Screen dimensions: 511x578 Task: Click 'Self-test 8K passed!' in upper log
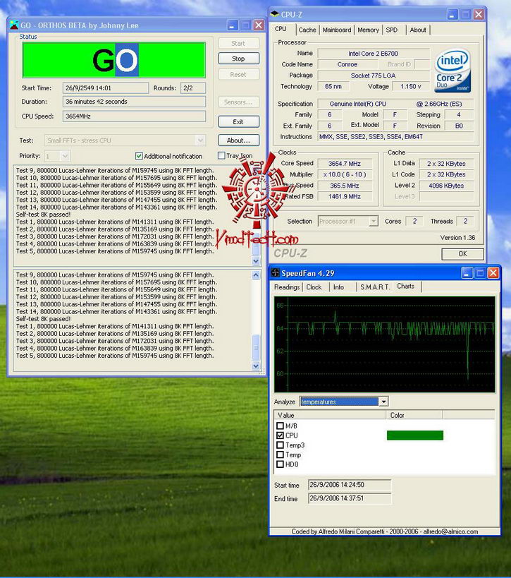[x=43, y=215]
